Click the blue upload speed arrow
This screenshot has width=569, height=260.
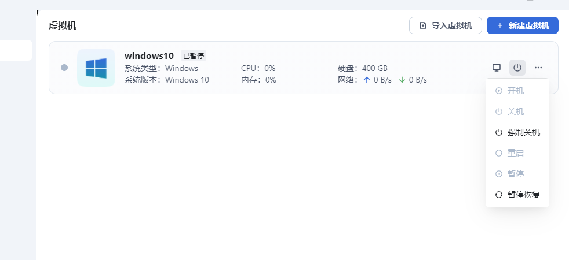[366, 80]
